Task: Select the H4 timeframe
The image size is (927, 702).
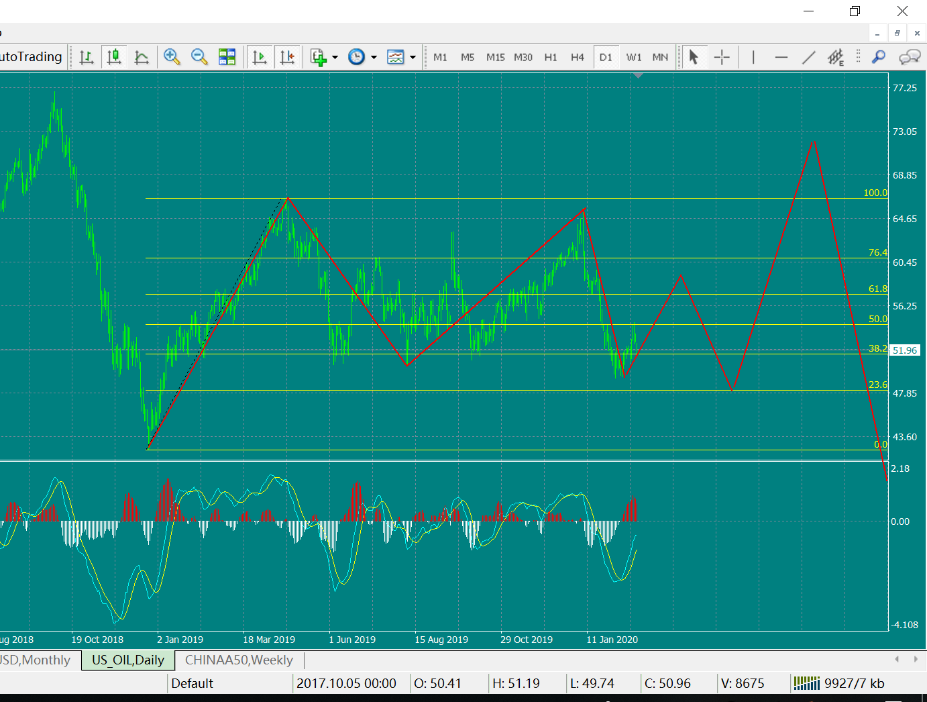Action: tap(578, 57)
